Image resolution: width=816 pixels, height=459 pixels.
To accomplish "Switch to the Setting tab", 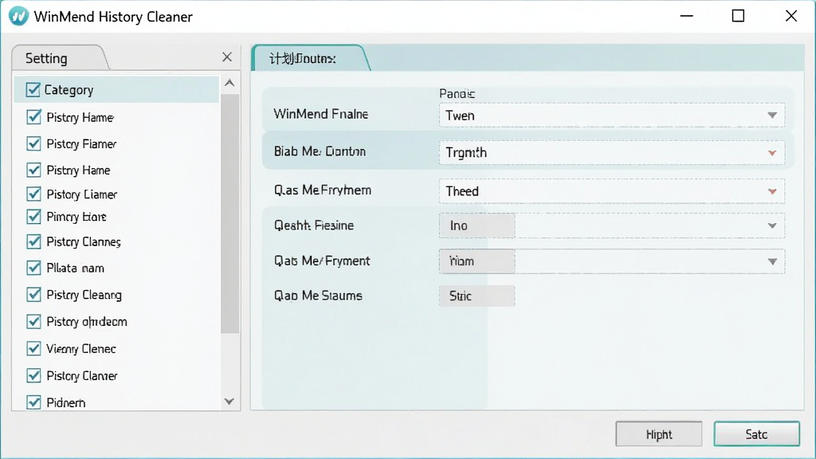I will click(x=59, y=57).
